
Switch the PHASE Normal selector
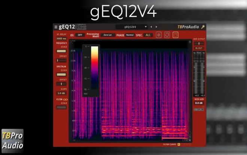point(130,35)
